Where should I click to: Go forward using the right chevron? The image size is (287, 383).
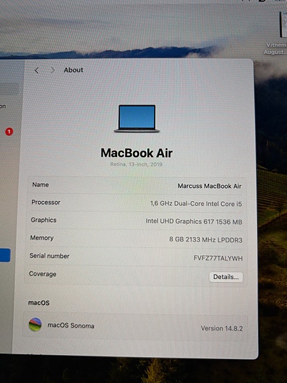click(x=53, y=71)
